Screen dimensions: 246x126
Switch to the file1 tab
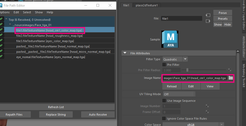[126, 5]
